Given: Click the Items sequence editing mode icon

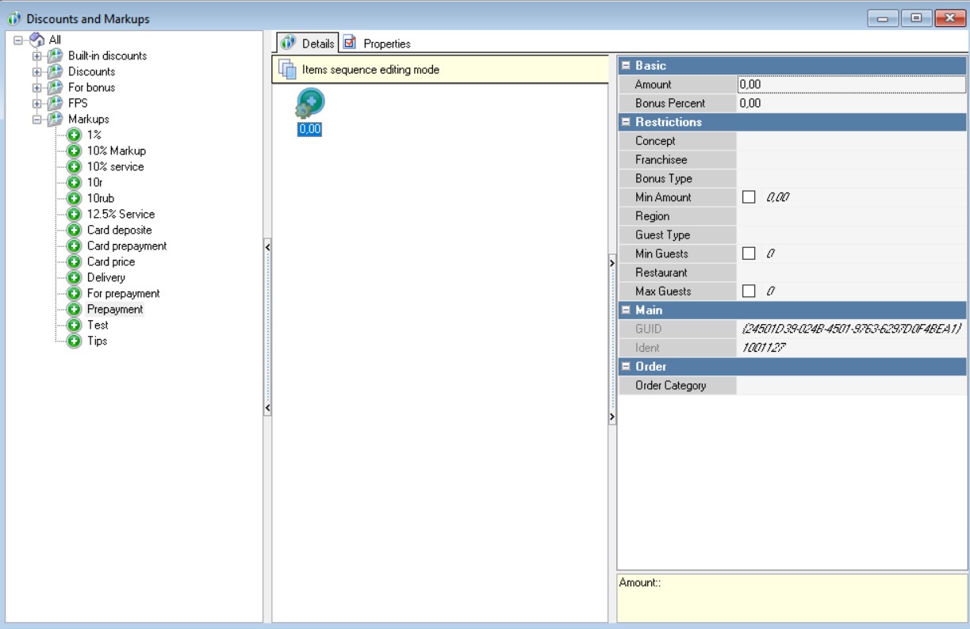Looking at the screenshot, I should coord(287,70).
